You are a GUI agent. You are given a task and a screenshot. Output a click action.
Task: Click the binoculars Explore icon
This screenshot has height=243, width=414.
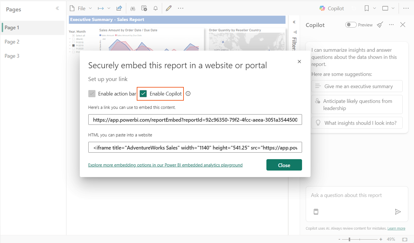[133, 8]
